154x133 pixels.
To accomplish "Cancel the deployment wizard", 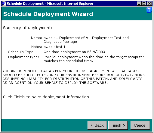I will (140, 125).
